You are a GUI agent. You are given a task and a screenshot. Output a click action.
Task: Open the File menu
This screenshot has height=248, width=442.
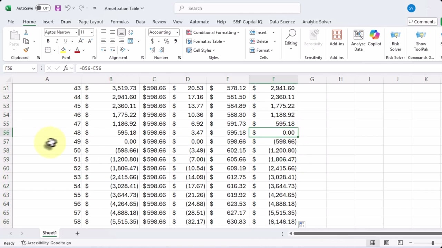click(x=11, y=22)
